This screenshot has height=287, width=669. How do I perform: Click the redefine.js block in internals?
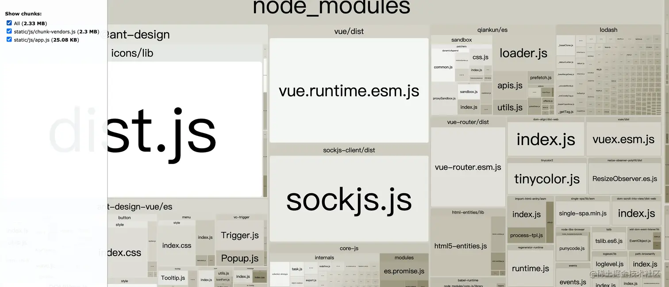click(324, 266)
